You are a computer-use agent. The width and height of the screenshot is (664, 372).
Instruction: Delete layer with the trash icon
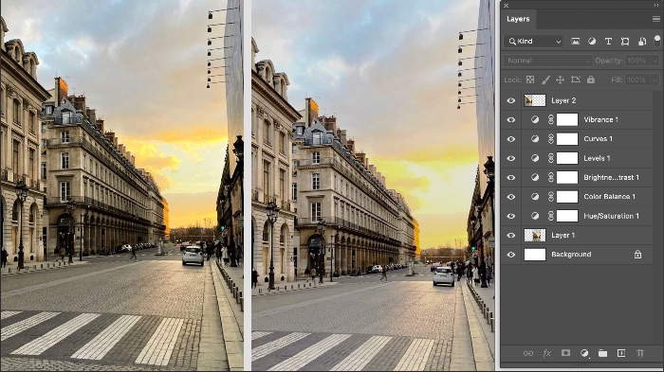[640, 353]
